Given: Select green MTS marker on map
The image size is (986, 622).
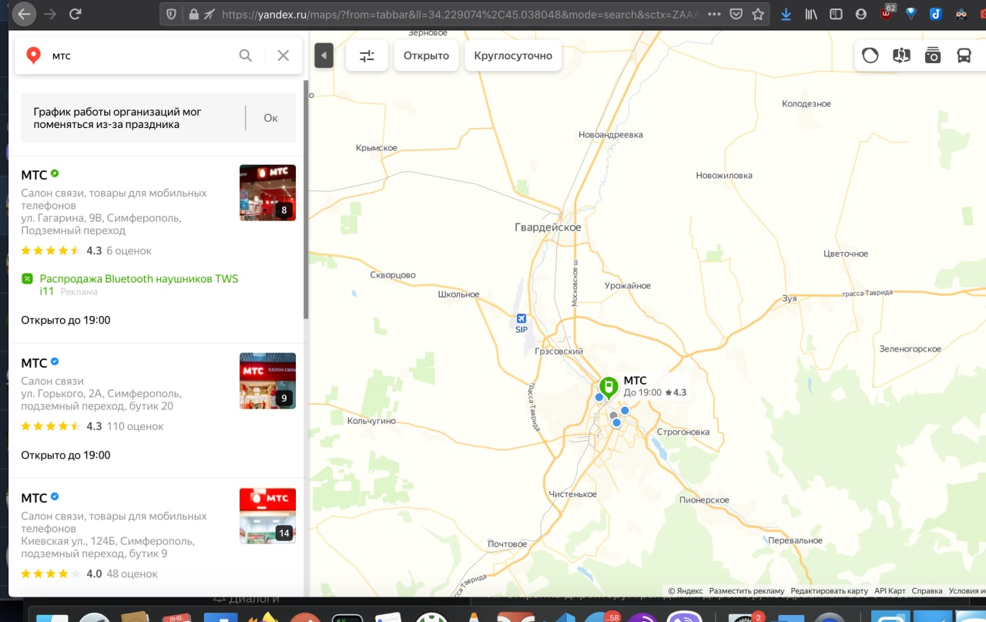Looking at the screenshot, I should click(608, 387).
